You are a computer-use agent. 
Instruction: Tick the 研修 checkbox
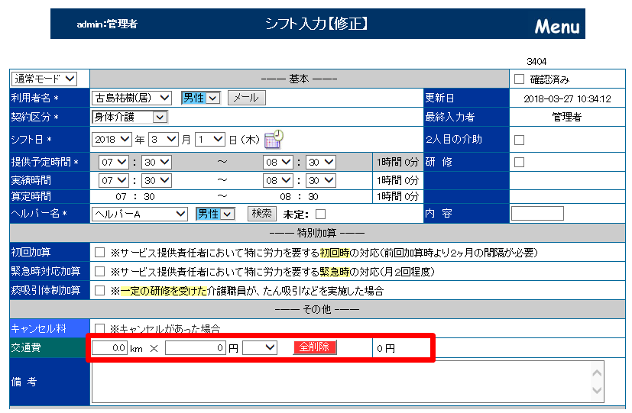[x=520, y=162]
